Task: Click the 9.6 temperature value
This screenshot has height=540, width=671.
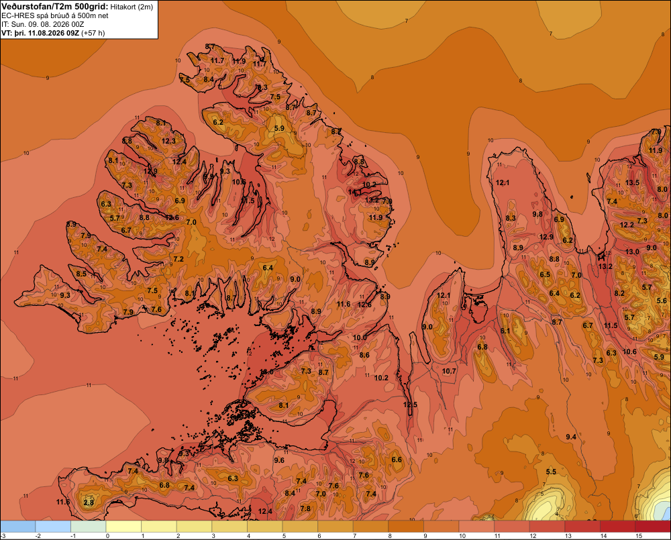Action: click(279, 460)
